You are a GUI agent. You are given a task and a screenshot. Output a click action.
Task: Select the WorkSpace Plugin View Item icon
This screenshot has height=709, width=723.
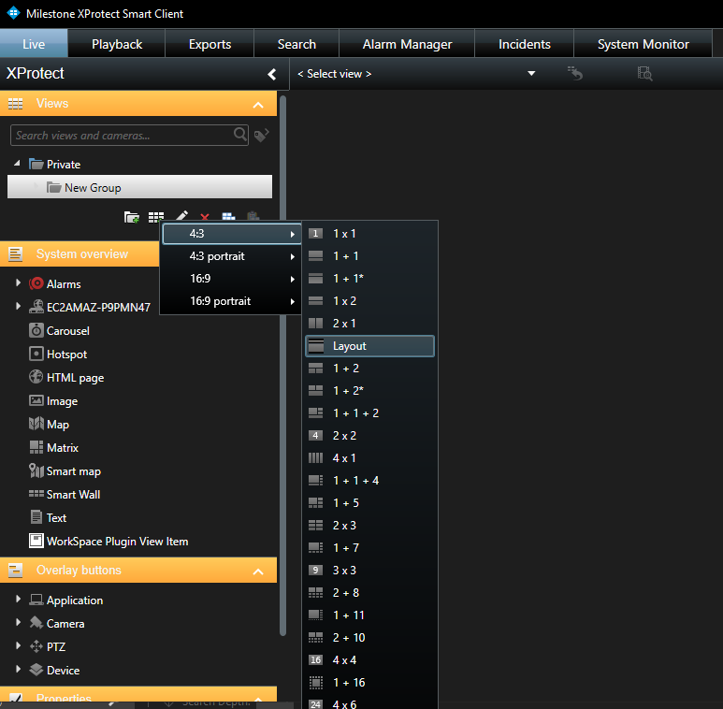(x=36, y=541)
